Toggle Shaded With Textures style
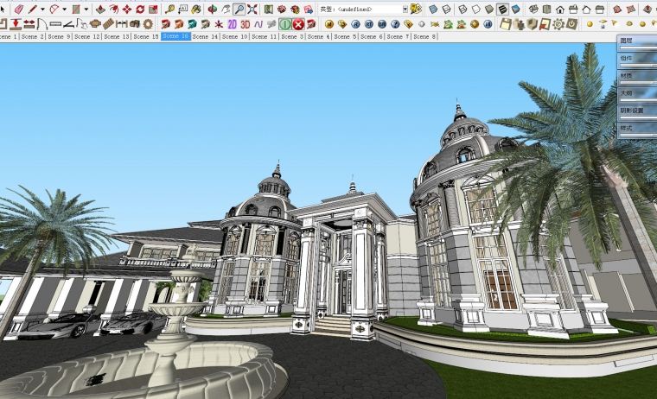The width and height of the screenshot is (657, 399). point(502,9)
